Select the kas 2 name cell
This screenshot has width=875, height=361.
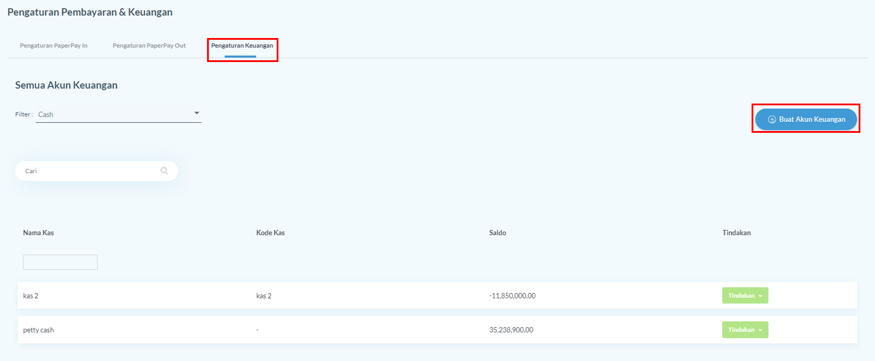pyautogui.click(x=31, y=296)
